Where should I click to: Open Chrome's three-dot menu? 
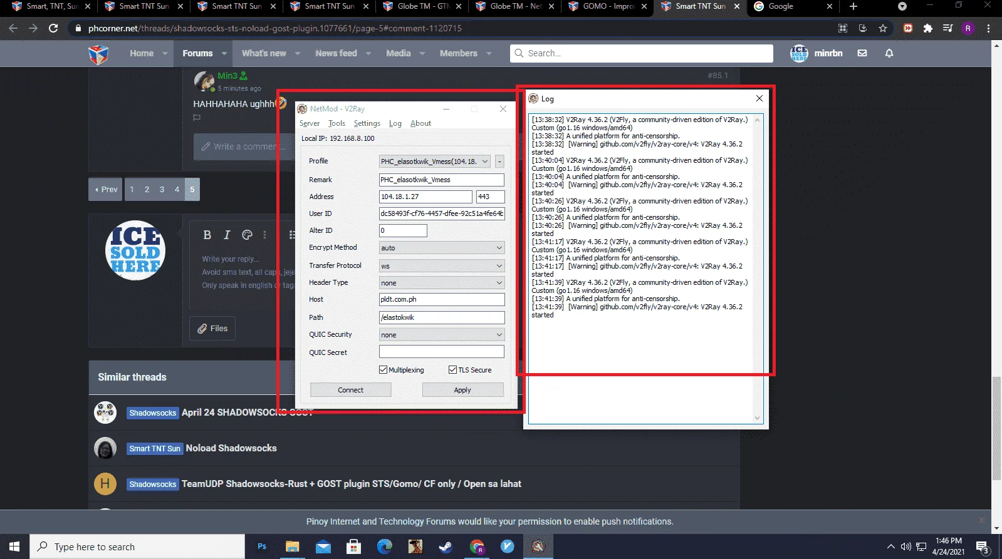coord(988,28)
